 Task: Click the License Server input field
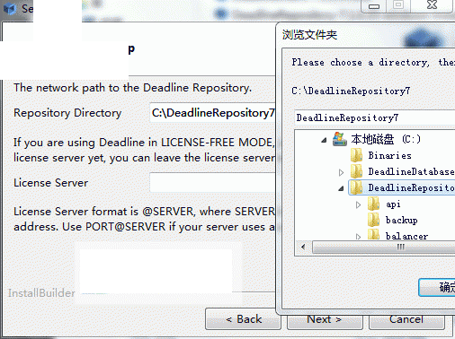point(213,182)
